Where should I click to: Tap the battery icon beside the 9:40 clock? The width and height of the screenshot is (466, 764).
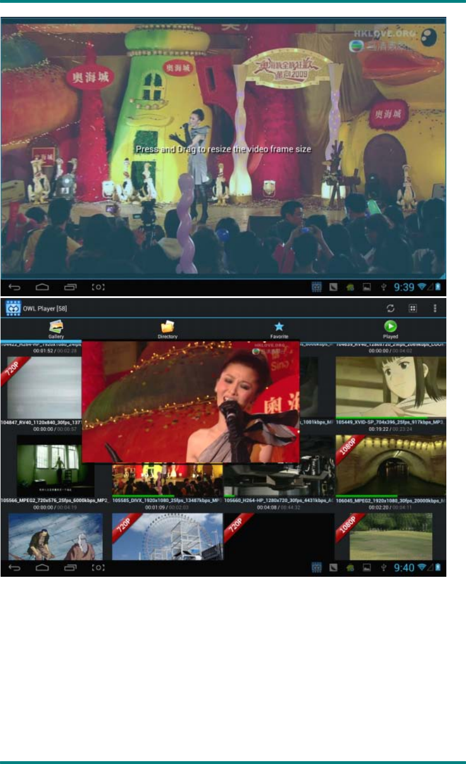tap(438, 568)
